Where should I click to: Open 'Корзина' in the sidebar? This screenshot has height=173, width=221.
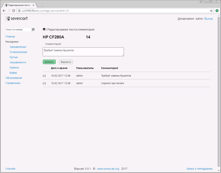[14, 68]
